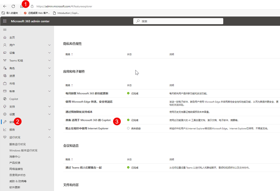Viewport: 280px width, 191px height.
Task: Click the device icon beside 设备
Action: [x=5, y=53]
